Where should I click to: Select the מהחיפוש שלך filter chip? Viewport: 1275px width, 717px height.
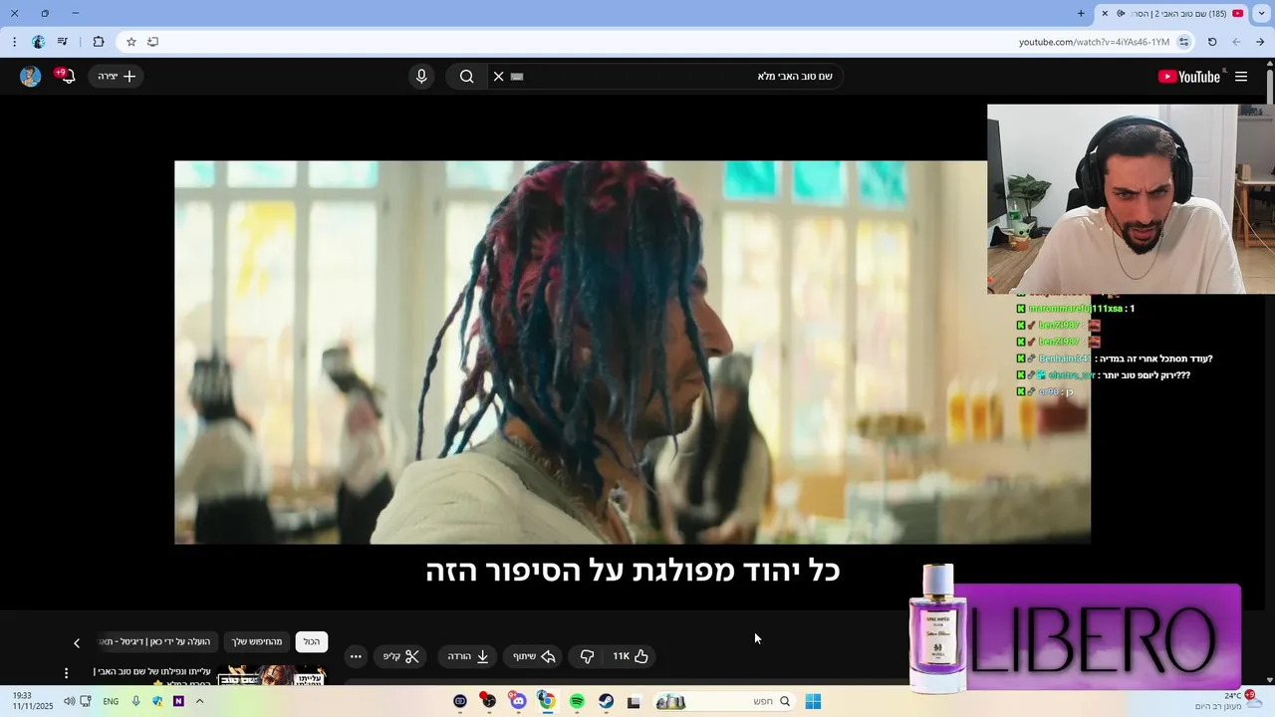[257, 642]
